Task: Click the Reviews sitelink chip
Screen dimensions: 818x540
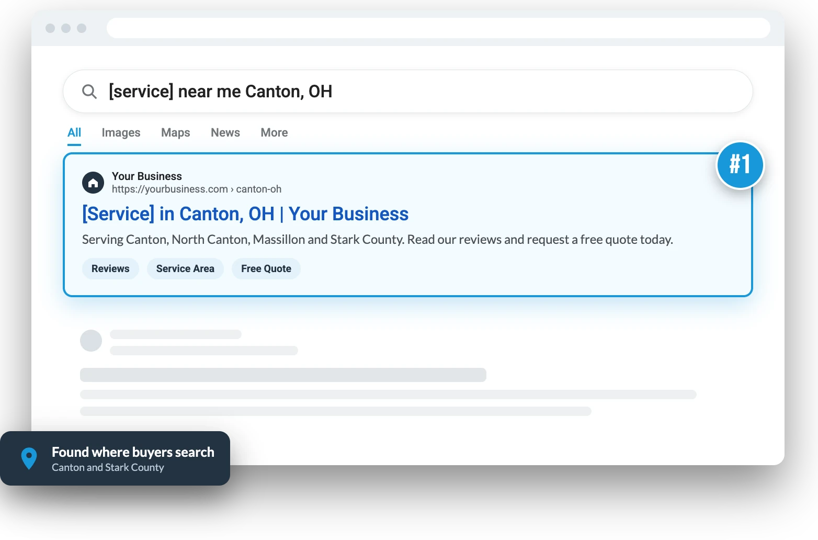Action: pyautogui.click(x=110, y=268)
